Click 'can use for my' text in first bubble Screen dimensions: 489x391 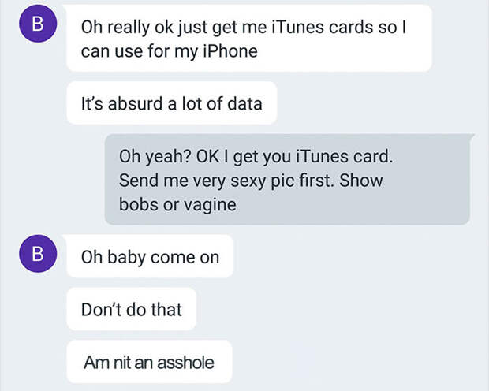point(139,51)
